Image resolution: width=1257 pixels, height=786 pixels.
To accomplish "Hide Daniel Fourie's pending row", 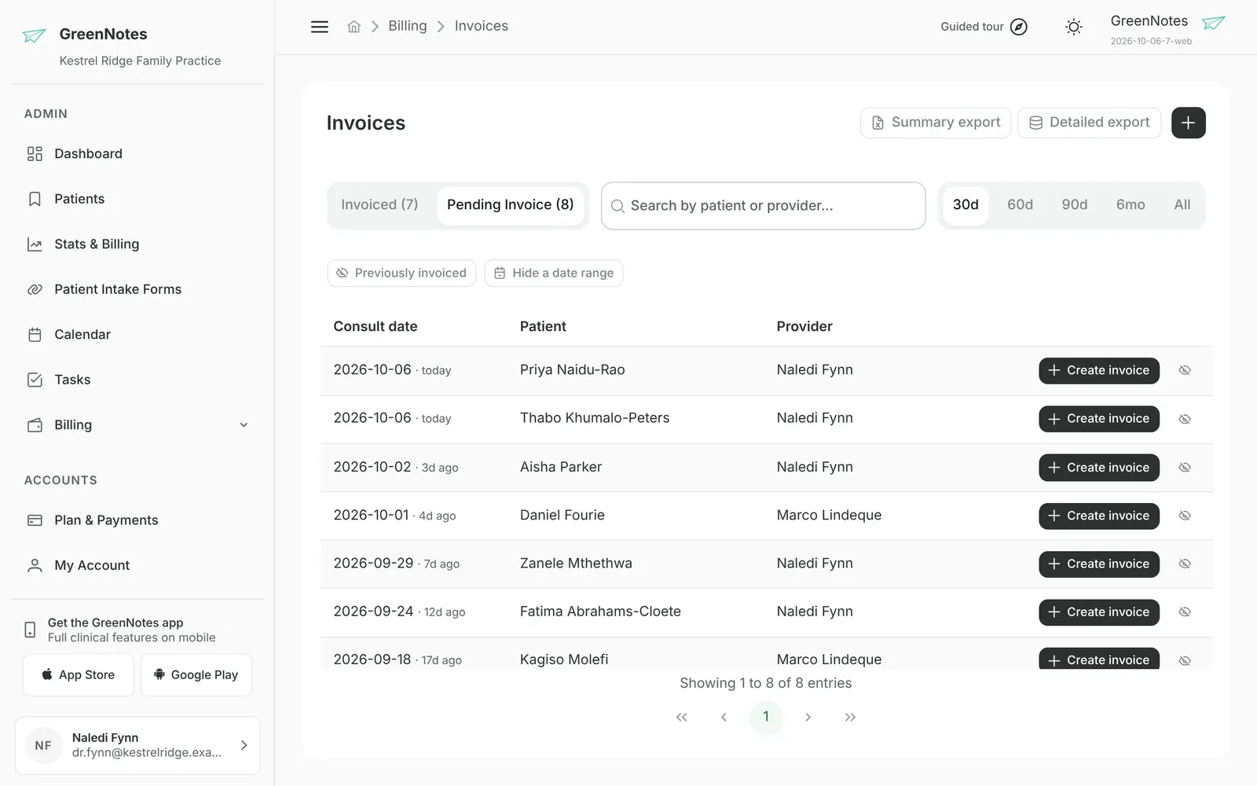I will [1185, 516].
